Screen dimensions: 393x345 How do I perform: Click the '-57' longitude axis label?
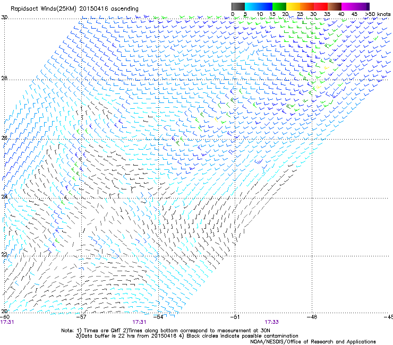(x=81, y=317)
